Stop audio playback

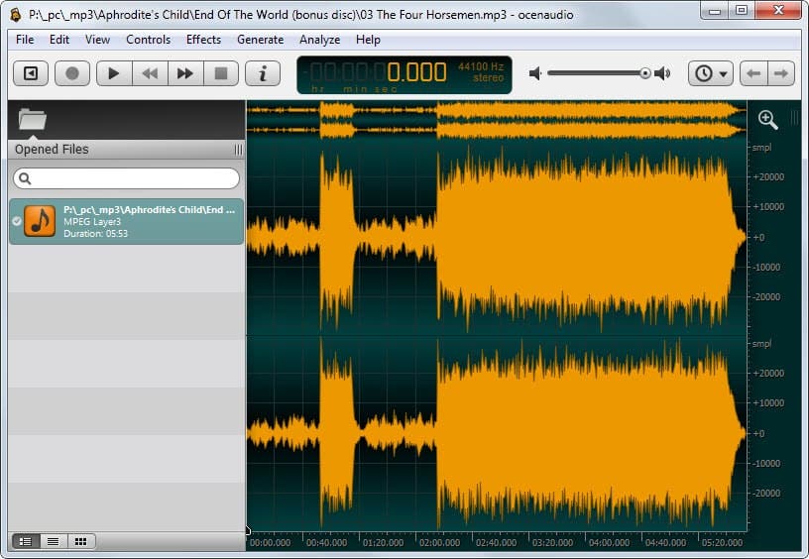point(221,73)
